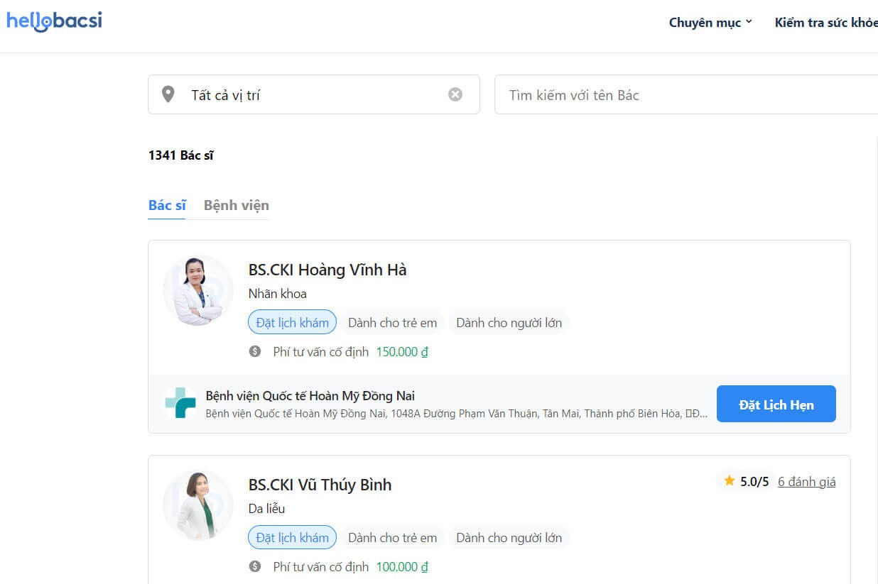Image resolution: width=878 pixels, height=584 pixels.
Task: Click the star icon next to 5.0/5 rating
Action: click(x=728, y=480)
